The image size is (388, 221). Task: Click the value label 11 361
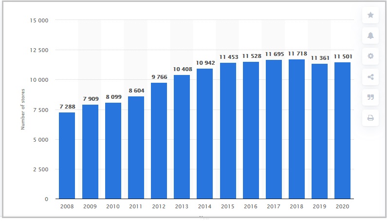coord(320,58)
